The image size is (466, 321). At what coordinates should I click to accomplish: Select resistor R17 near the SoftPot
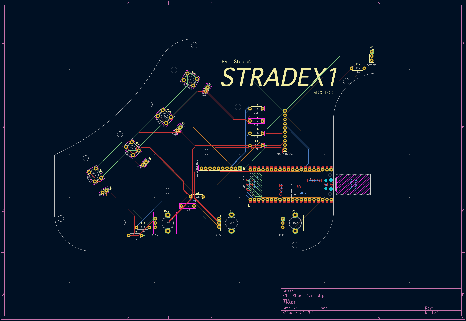(x=358, y=68)
